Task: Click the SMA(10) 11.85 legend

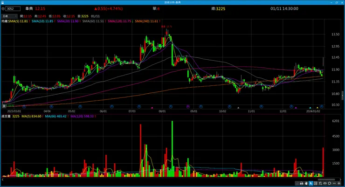Action: [x=42, y=21]
